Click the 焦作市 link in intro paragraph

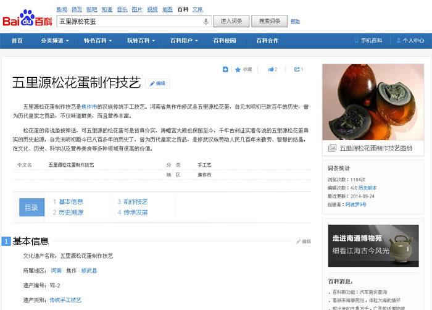89,107
